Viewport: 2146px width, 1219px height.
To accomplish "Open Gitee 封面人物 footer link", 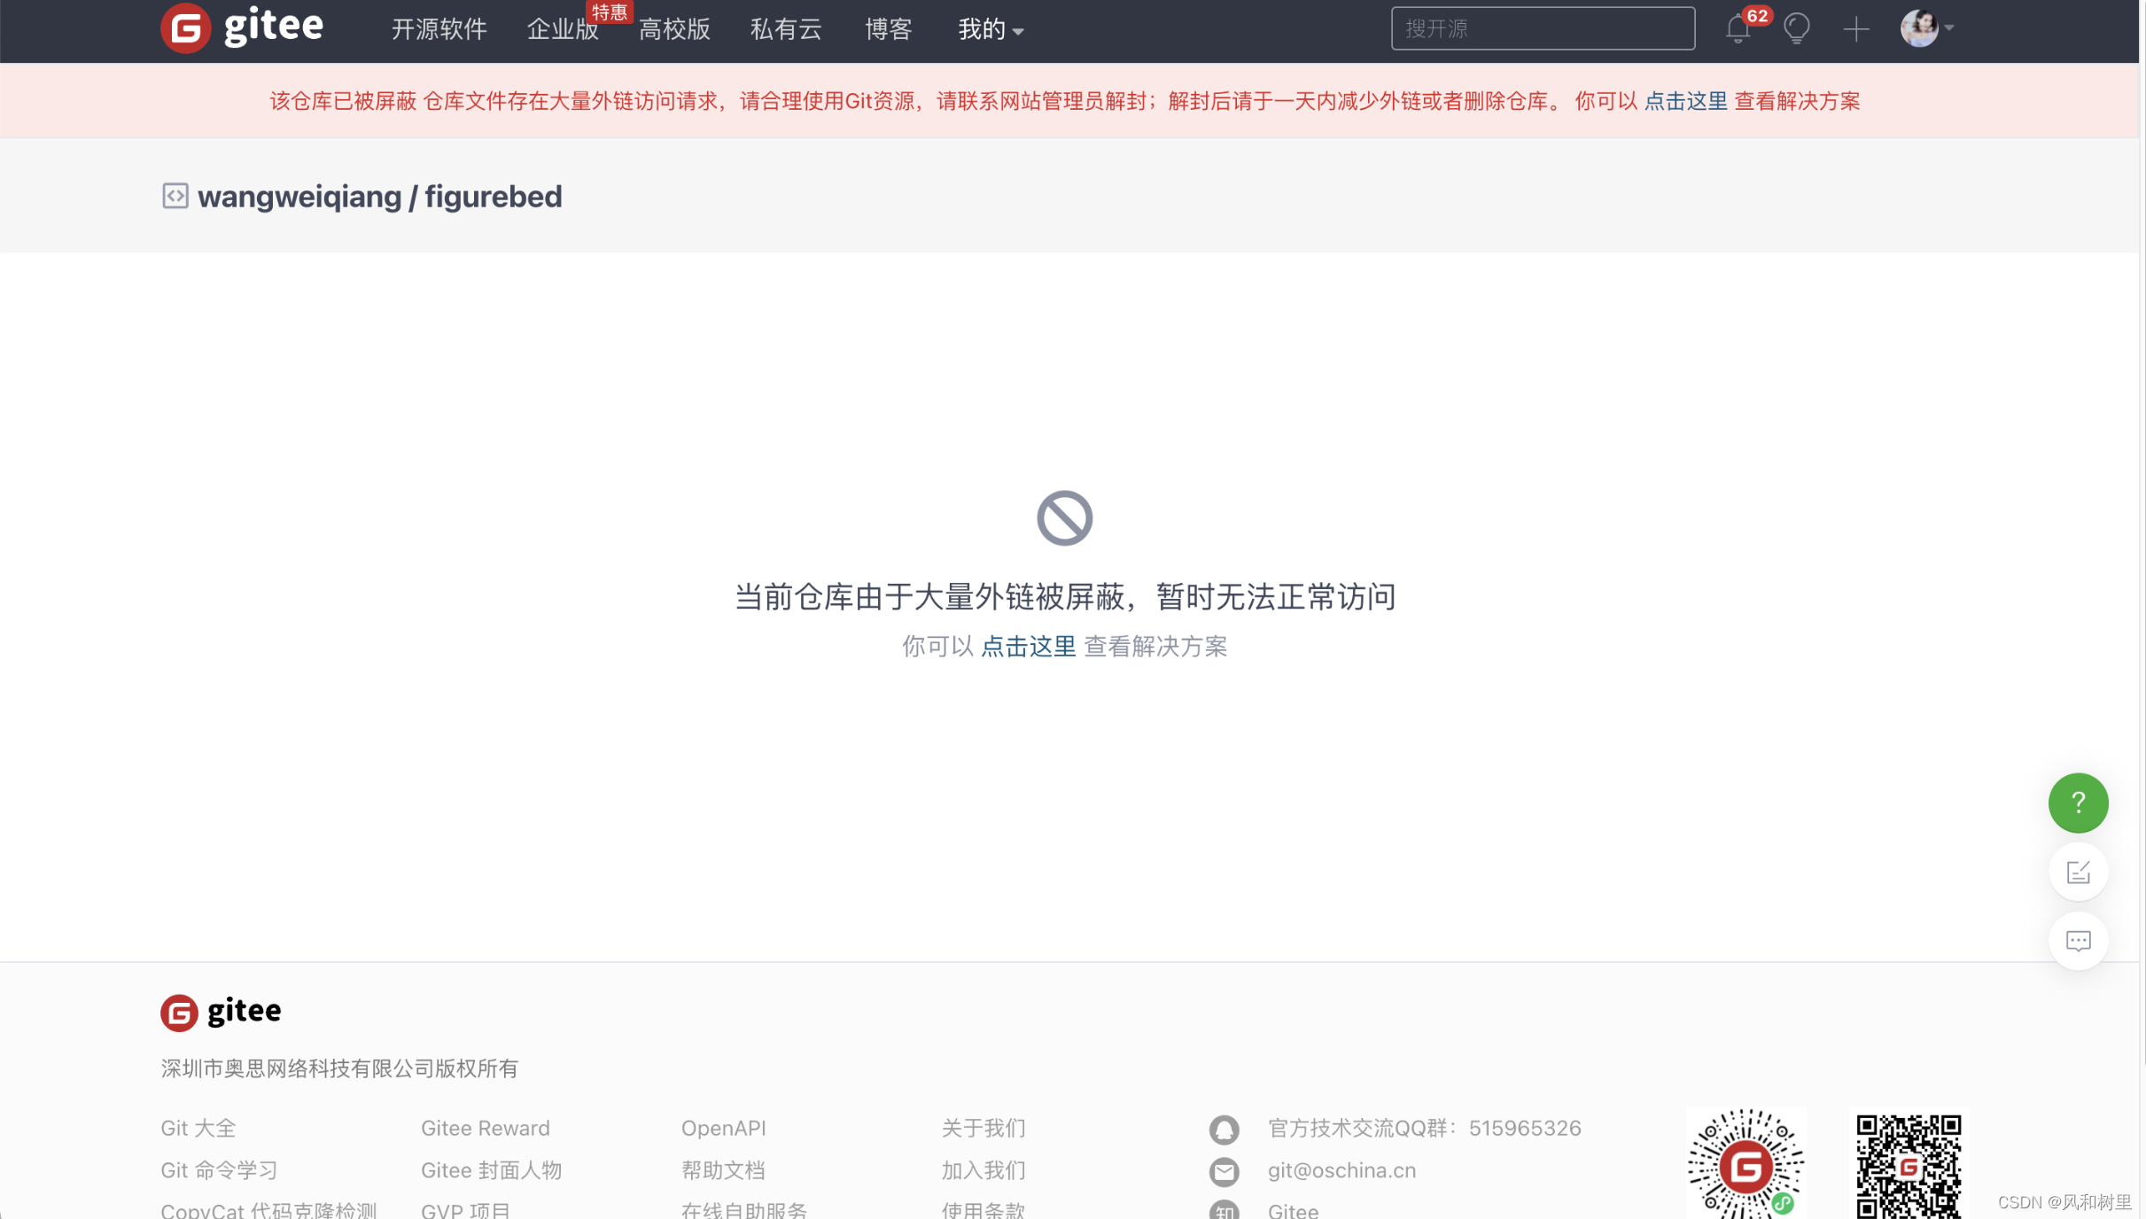I will [492, 1170].
